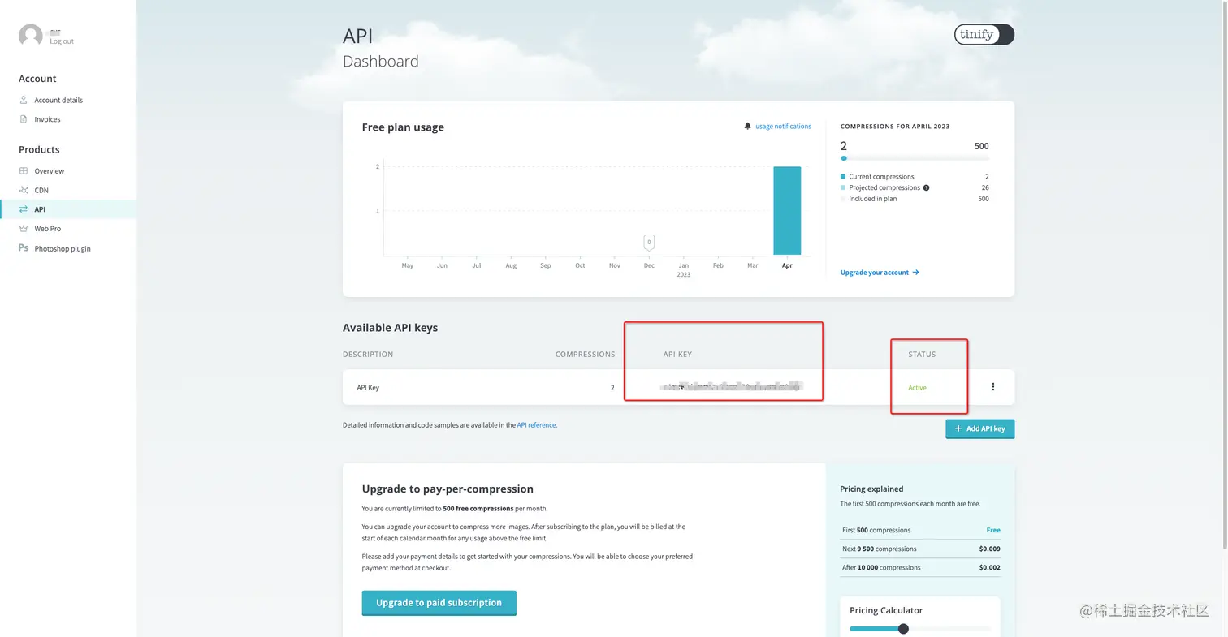Screen dimensions: 1228x637
Task: Click the Included in plan legend entry
Action: (x=869, y=199)
